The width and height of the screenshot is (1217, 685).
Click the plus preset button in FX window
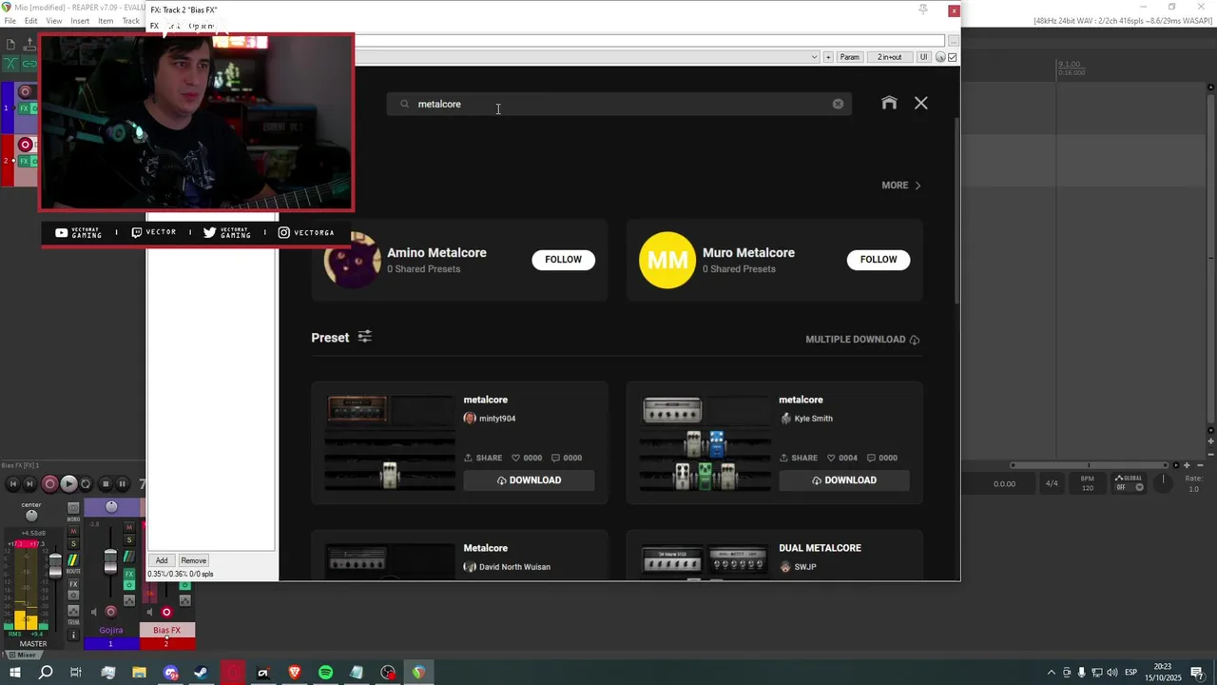pyautogui.click(x=828, y=57)
